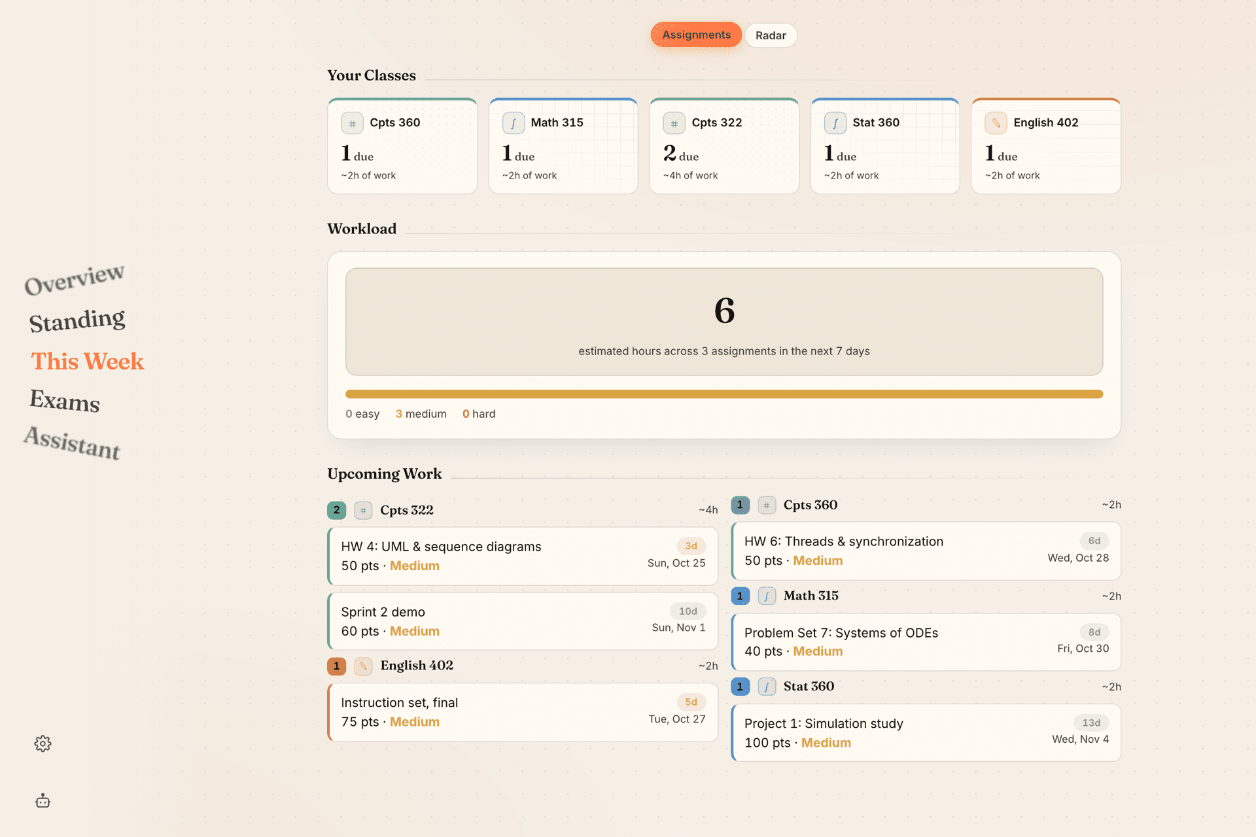The height and width of the screenshot is (837, 1256).
Task: Click hash icon beside Cpts 322 in Upcoming Work
Action: pyautogui.click(x=363, y=510)
